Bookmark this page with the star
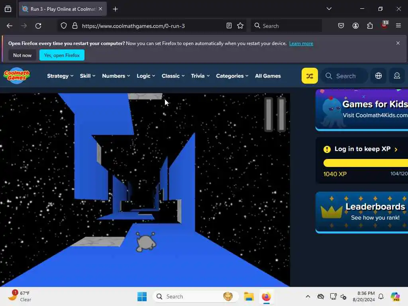Image resolution: width=408 pixels, height=306 pixels. point(240,26)
